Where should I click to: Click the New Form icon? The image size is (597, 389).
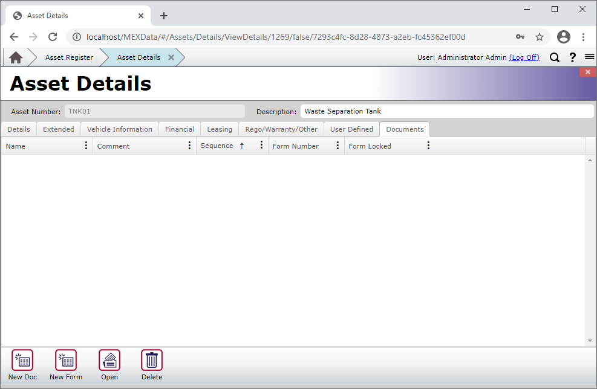tap(65, 361)
